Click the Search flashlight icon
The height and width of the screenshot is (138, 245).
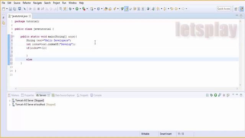point(115,9)
